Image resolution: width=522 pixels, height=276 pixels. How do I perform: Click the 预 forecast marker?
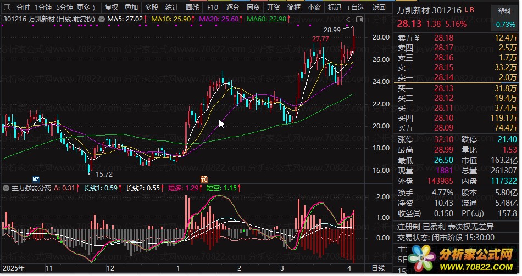click(204, 179)
